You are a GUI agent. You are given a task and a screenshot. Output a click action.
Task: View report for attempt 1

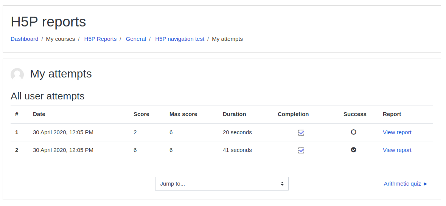pyautogui.click(x=397, y=132)
